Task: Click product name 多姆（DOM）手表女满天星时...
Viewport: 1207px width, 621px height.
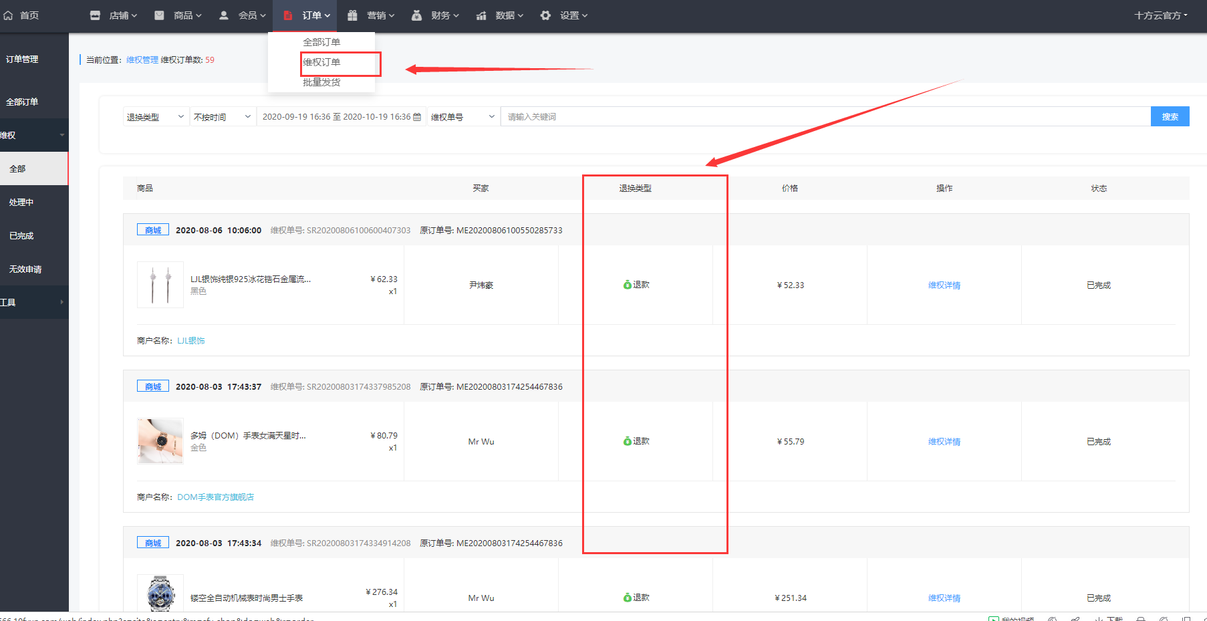Action: 248,436
